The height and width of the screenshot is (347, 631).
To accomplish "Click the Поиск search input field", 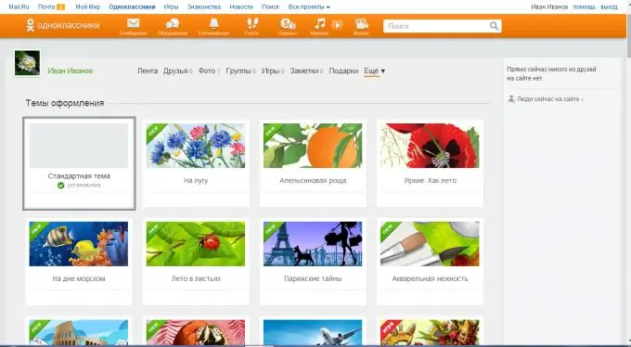I will pyautogui.click(x=437, y=26).
